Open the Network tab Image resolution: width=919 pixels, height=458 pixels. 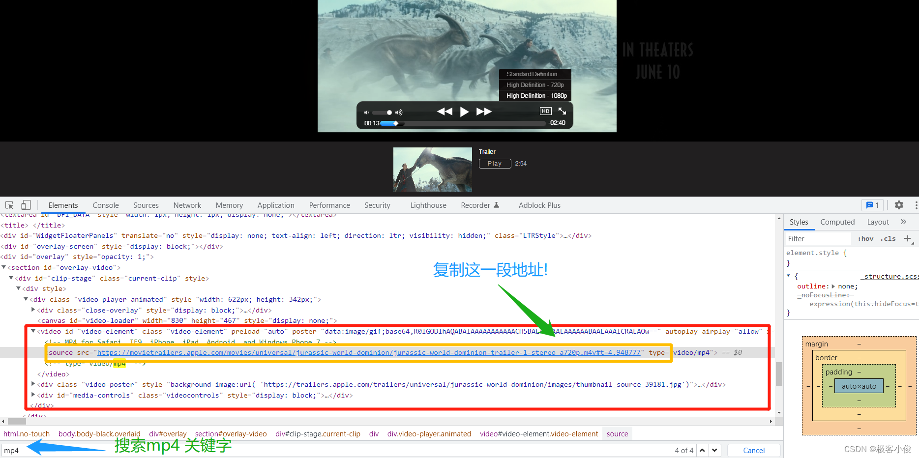tap(187, 205)
